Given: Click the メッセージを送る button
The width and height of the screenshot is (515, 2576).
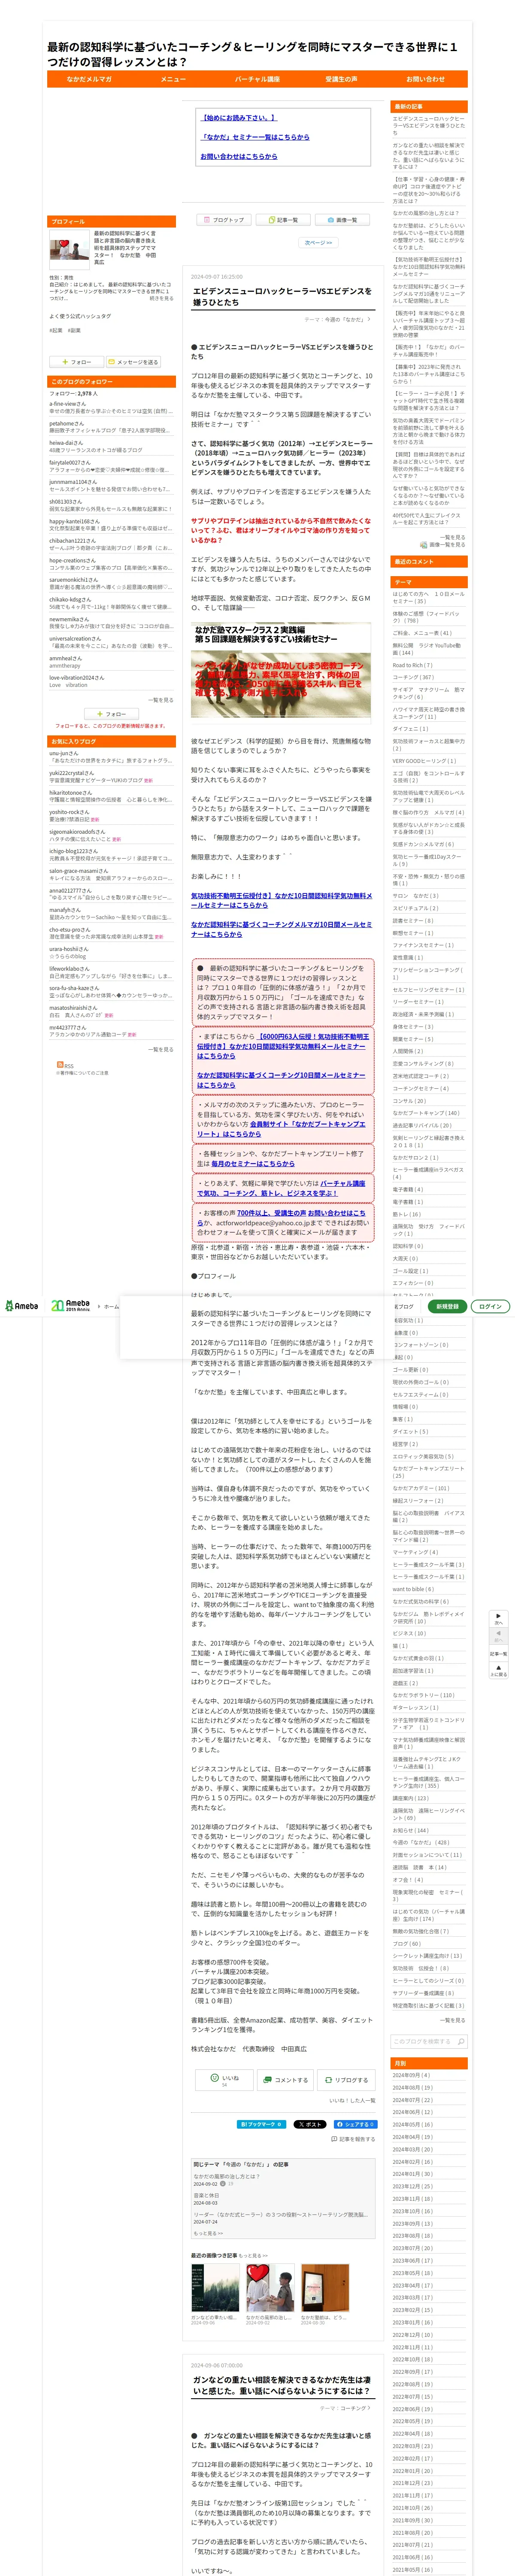Looking at the screenshot, I should (133, 362).
